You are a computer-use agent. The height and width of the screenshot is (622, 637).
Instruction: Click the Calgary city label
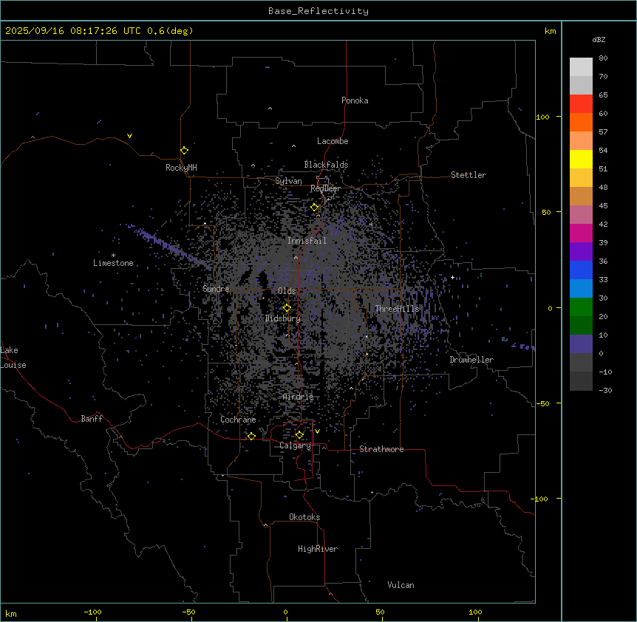[295, 445]
